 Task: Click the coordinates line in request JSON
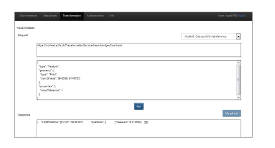click(60, 78)
